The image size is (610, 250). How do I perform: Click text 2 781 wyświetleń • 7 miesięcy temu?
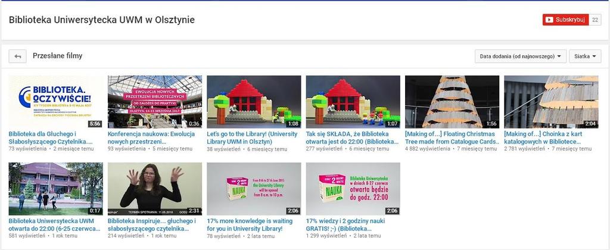pyautogui.click(x=548, y=149)
